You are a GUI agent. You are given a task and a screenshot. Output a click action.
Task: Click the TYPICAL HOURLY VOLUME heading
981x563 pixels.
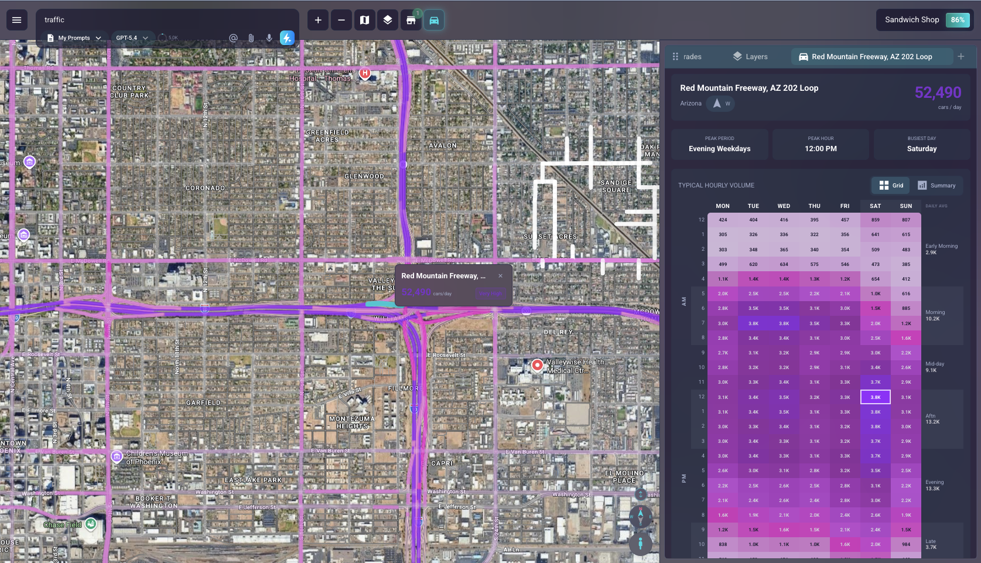point(716,185)
